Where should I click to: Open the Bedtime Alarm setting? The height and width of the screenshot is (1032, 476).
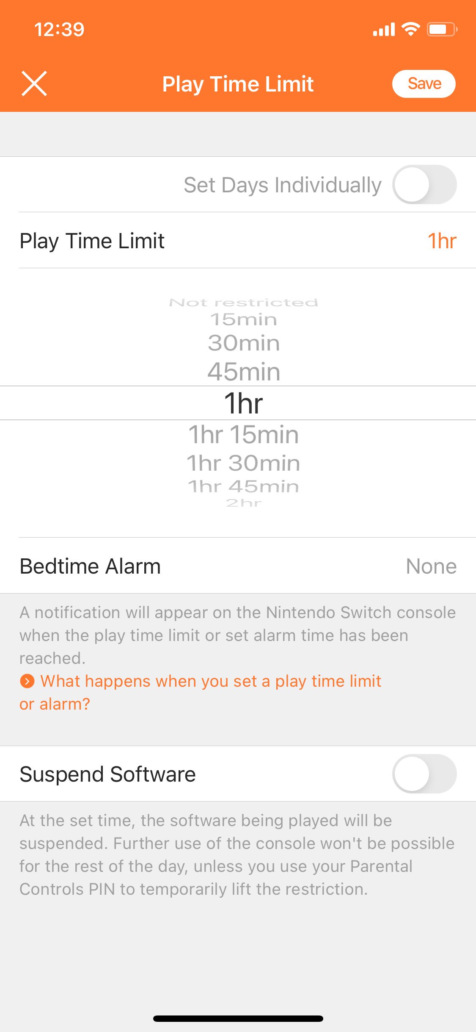click(238, 566)
